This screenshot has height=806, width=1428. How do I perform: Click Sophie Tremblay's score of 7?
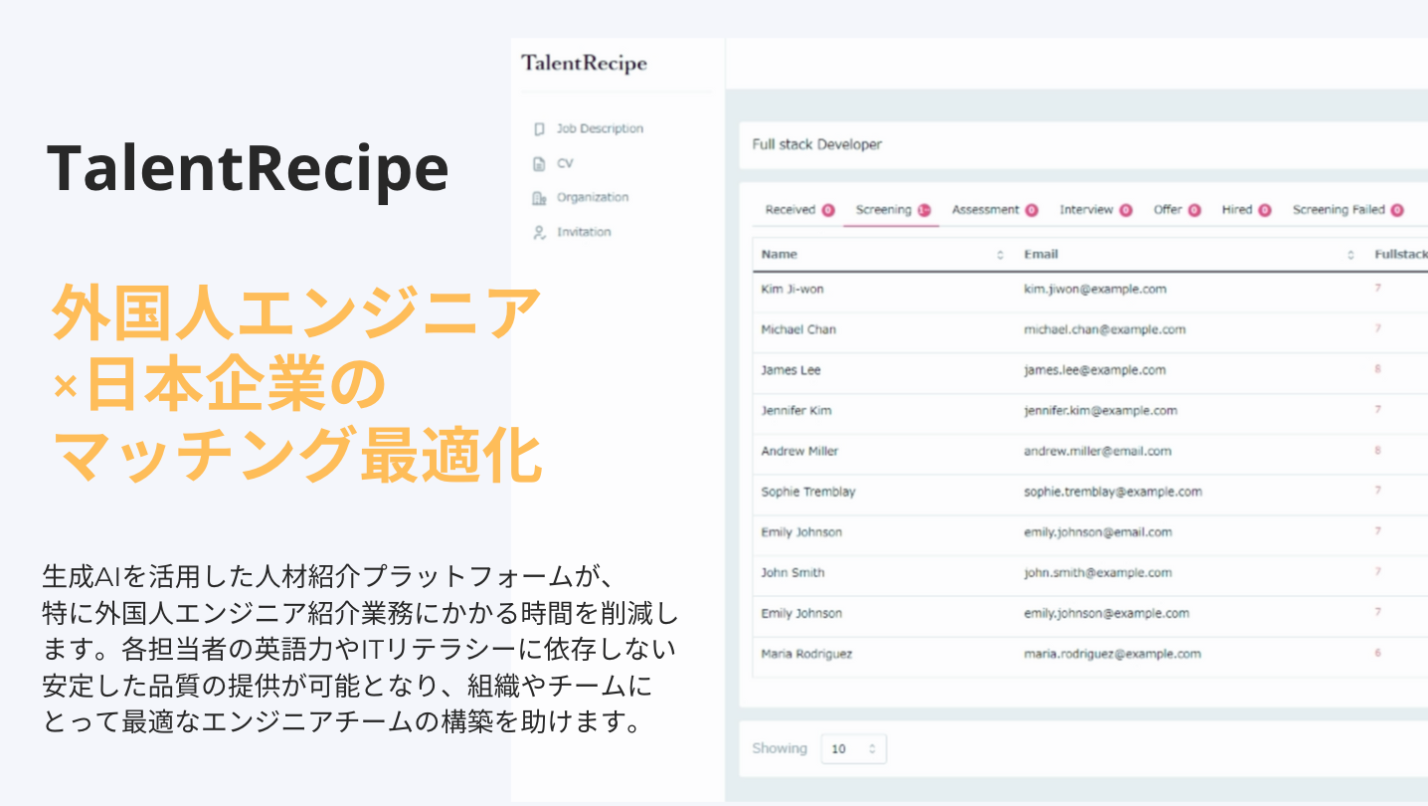tap(1378, 492)
